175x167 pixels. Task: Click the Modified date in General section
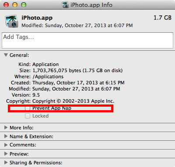click(x=76, y=89)
